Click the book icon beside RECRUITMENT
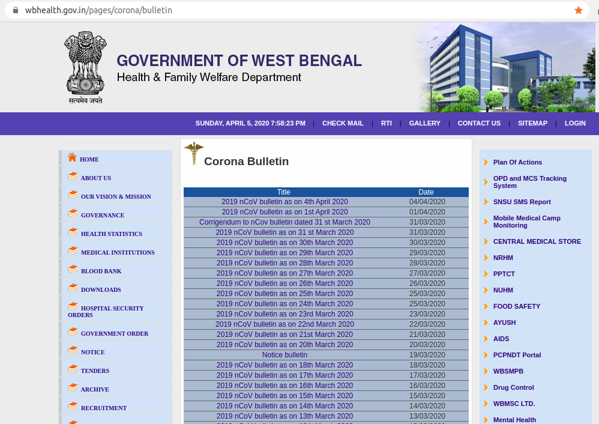The image size is (599, 424). tap(73, 406)
